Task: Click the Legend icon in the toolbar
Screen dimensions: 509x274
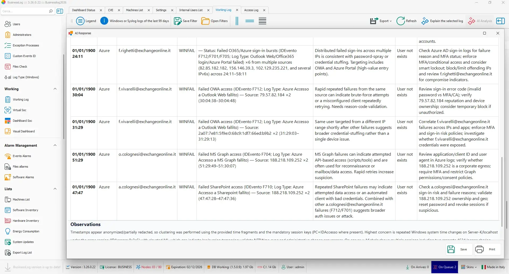Action: point(80,21)
